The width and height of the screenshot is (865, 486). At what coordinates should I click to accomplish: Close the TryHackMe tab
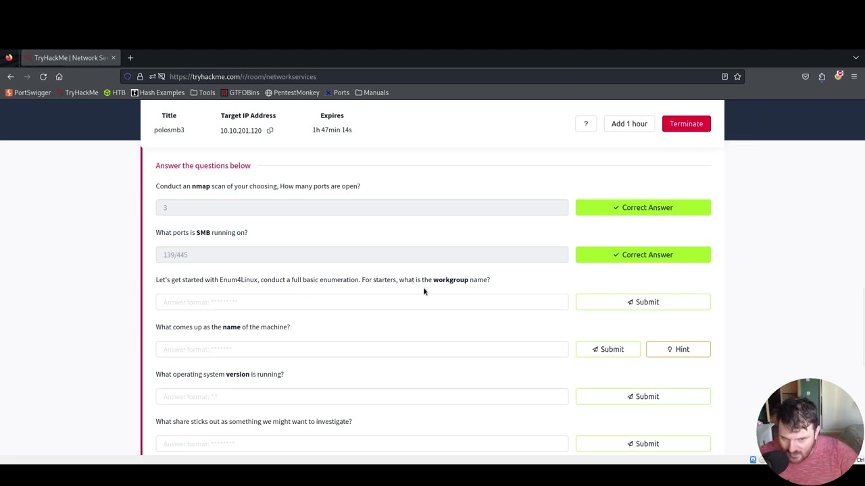click(x=114, y=58)
